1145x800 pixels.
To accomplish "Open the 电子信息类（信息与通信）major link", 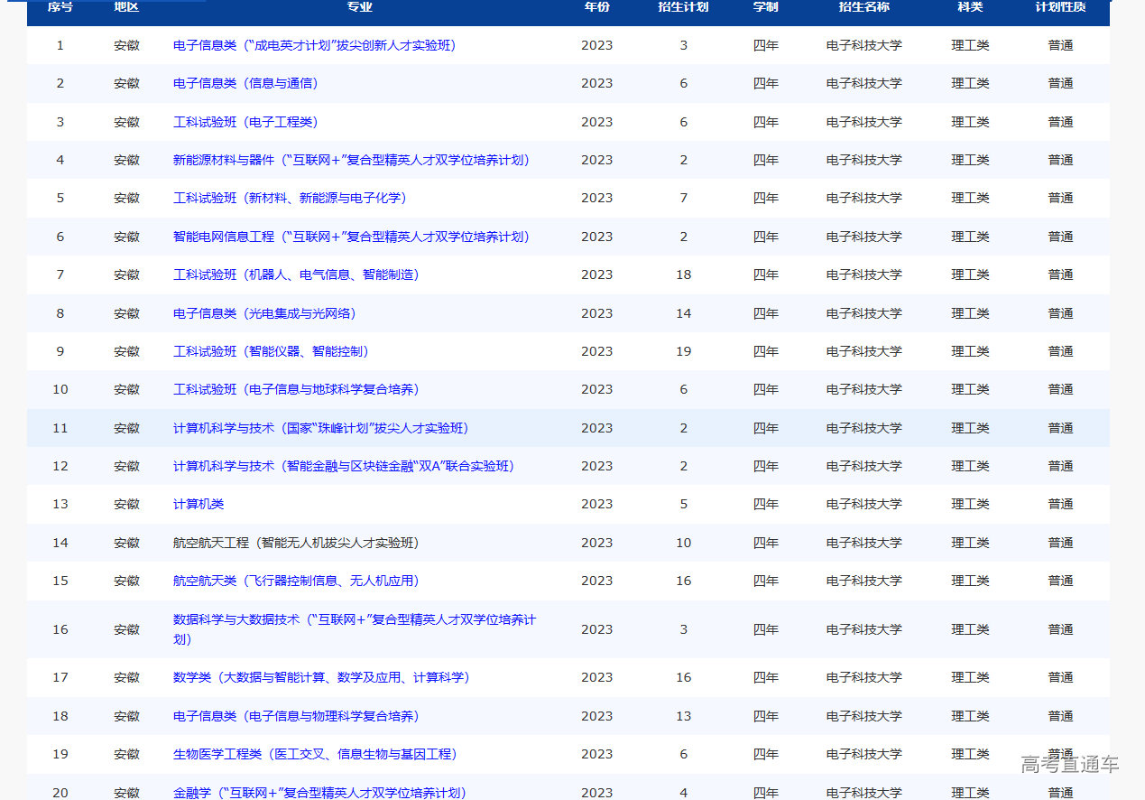I will (245, 83).
